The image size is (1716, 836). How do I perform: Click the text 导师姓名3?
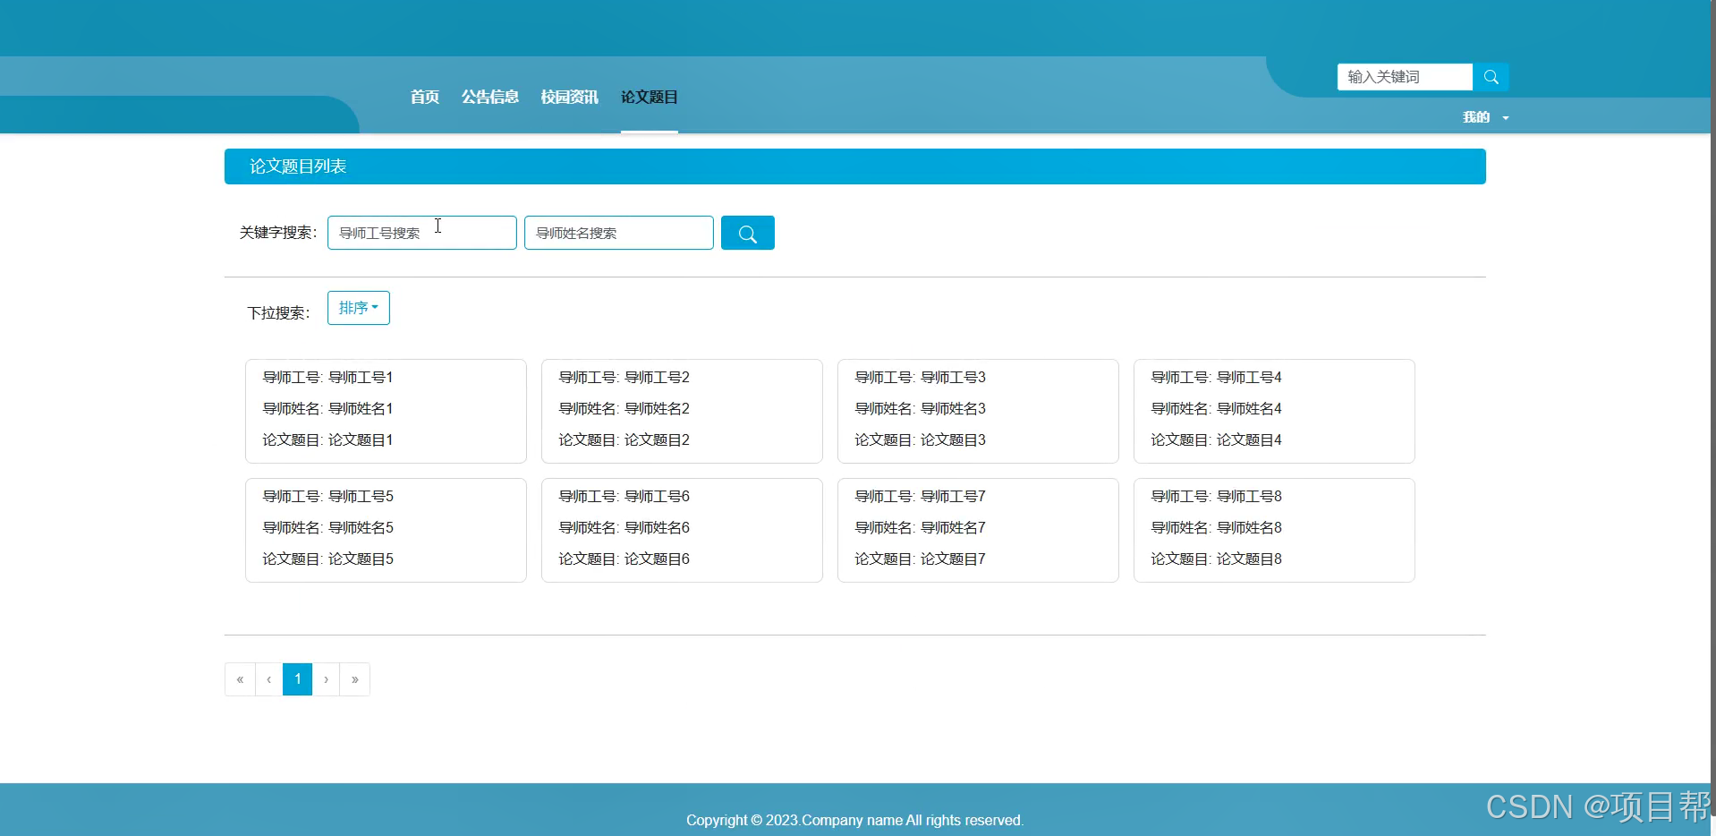953,408
